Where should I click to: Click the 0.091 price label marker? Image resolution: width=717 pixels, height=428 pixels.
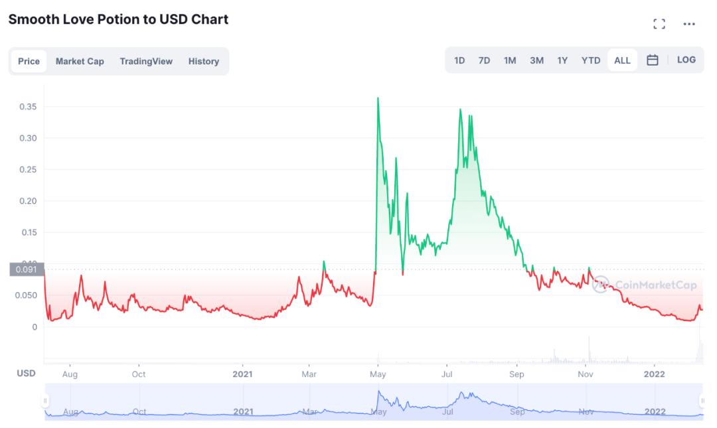(27, 269)
